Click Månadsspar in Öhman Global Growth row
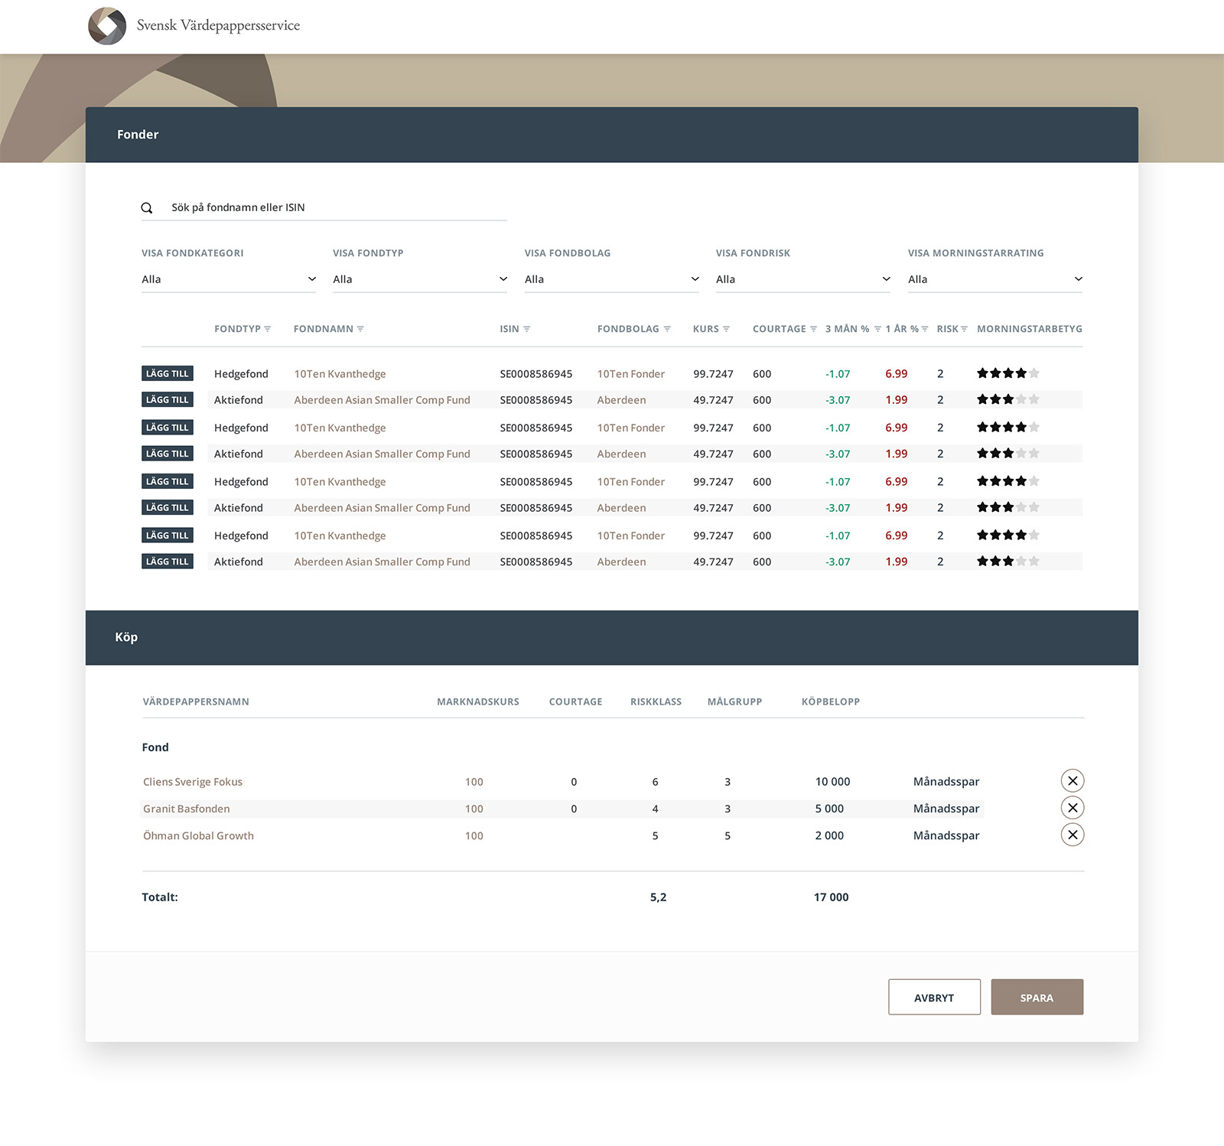1224x1146 pixels. (x=946, y=835)
